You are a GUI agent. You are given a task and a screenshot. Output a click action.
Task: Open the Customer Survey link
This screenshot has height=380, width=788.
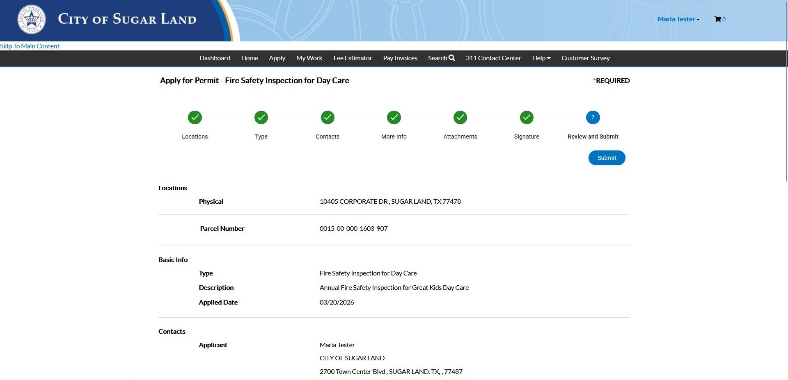[x=585, y=58]
